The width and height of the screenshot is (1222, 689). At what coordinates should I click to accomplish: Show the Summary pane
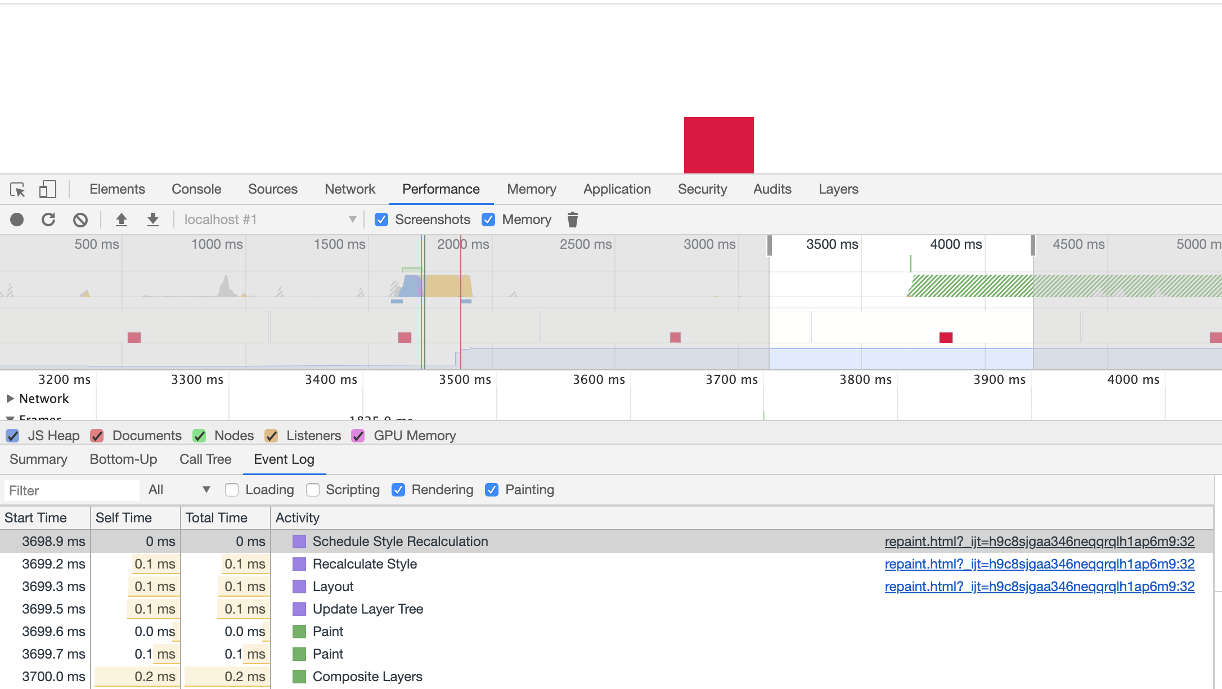coord(38,459)
